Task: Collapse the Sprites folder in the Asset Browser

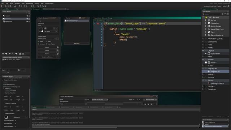Action: (x=203, y=80)
